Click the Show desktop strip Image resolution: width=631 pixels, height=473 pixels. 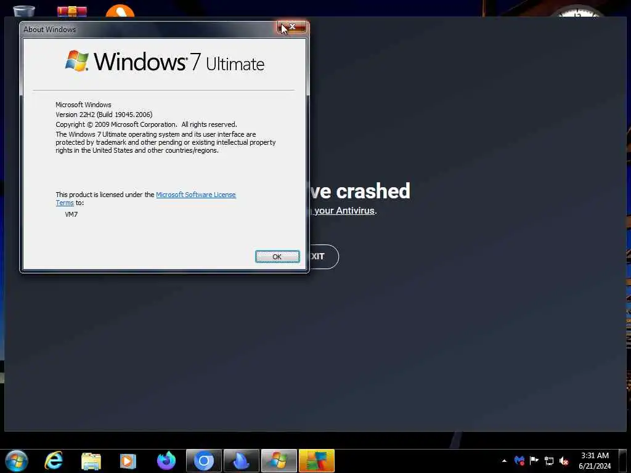pos(623,461)
